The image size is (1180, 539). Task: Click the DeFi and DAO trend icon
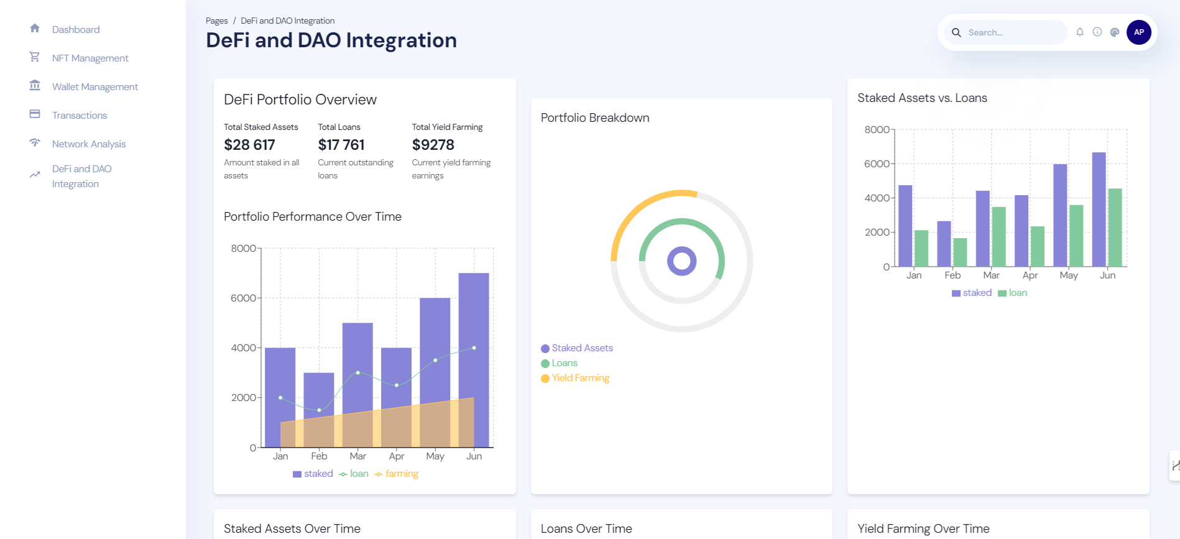click(x=35, y=175)
